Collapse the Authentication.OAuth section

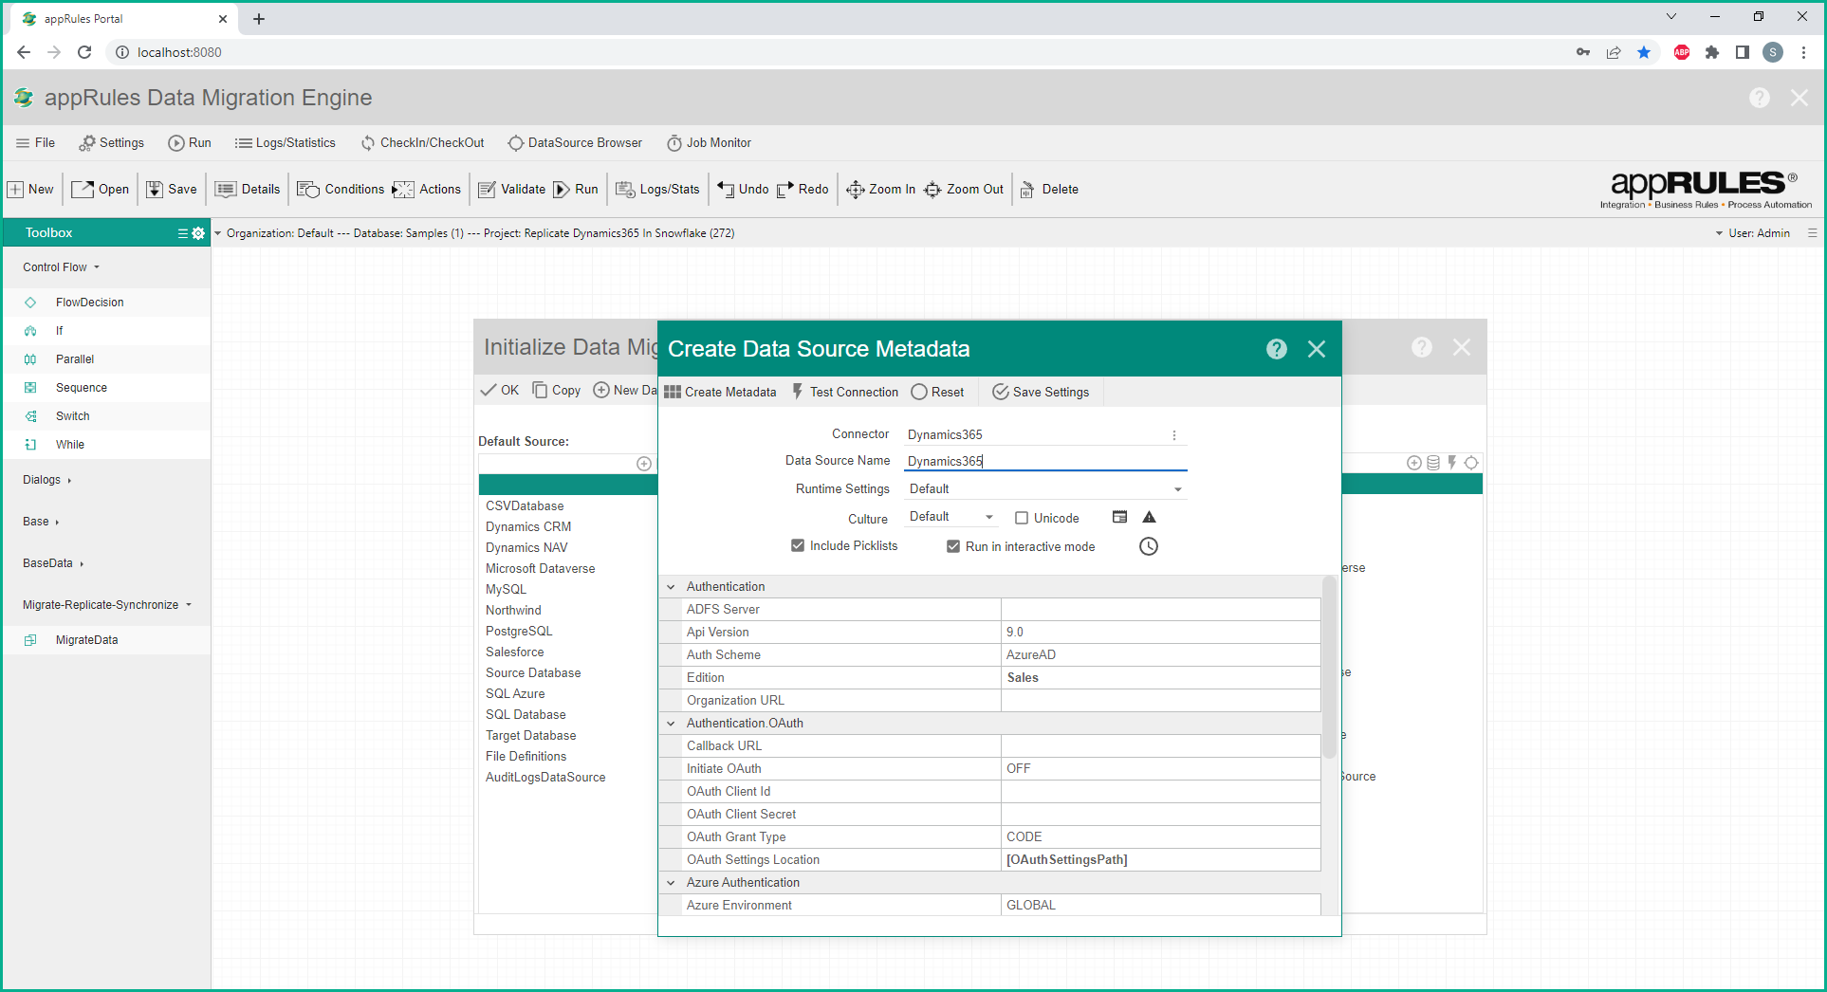click(x=672, y=724)
